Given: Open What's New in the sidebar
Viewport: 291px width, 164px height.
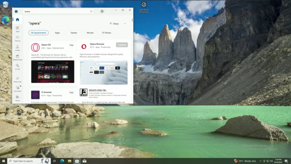Looking at the screenshot, I should pos(17,79).
